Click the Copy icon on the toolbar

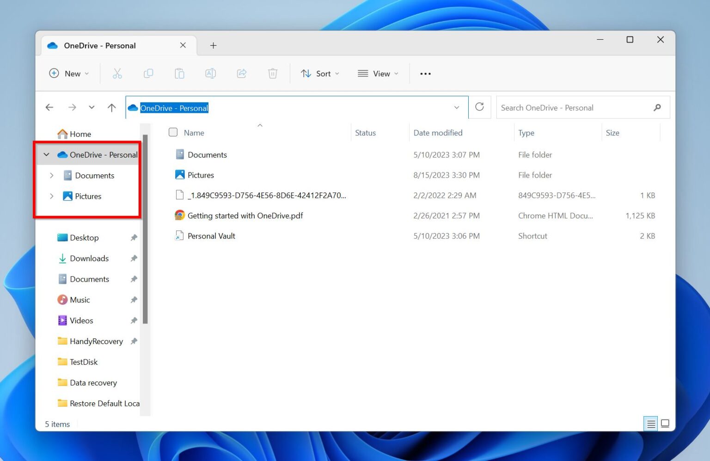148,73
